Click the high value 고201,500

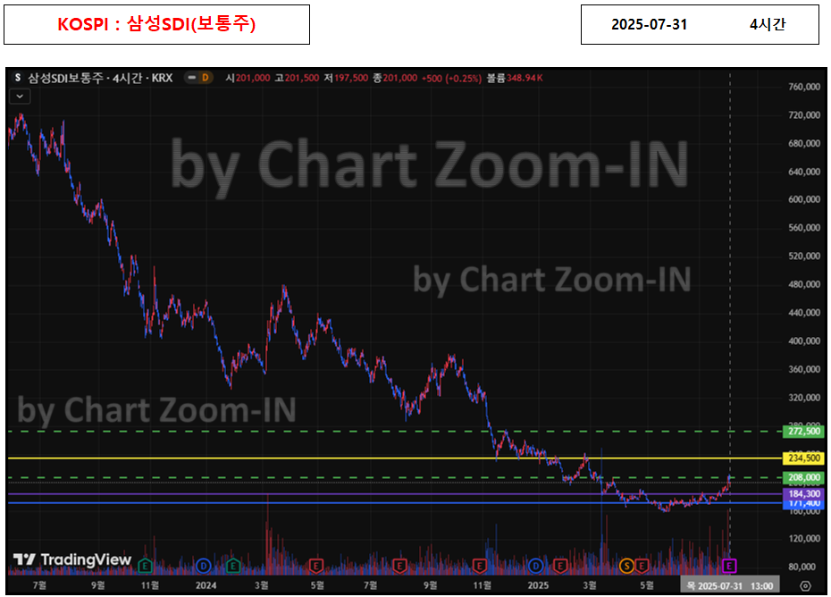click(297, 78)
